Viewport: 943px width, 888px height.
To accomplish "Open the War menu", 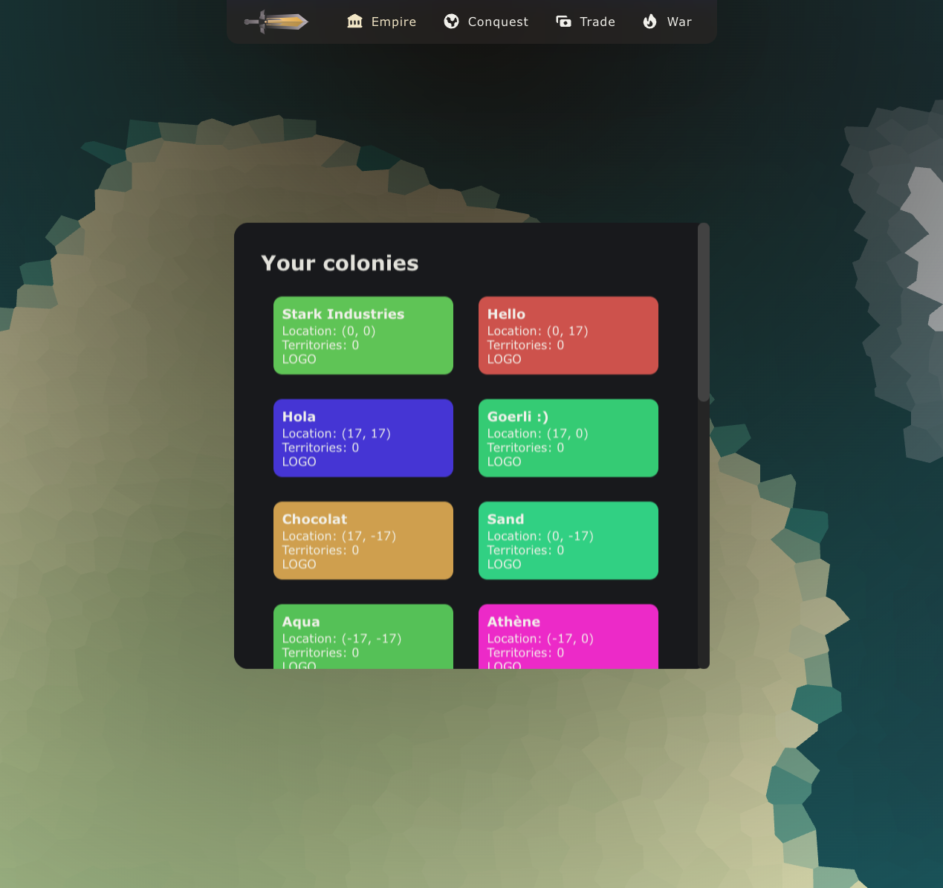I will (x=667, y=22).
